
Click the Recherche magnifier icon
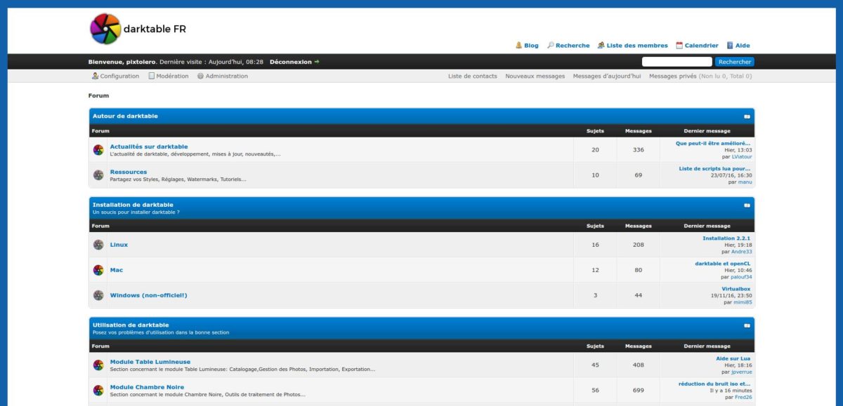click(x=551, y=46)
